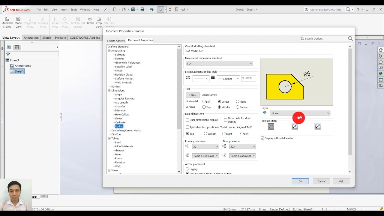Click the Standard 3 View tool
Screen dimensions: 384x216
point(7,23)
